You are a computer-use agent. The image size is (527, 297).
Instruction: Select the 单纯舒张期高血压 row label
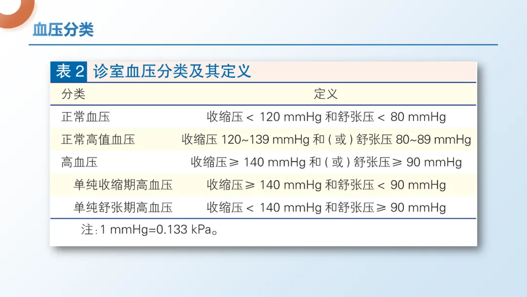[x=123, y=208]
